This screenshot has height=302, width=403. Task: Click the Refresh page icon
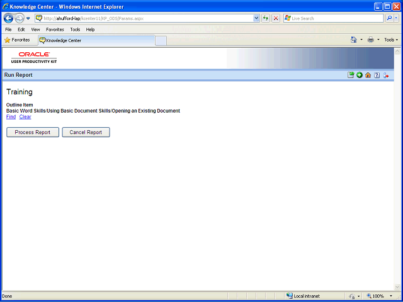coord(266,18)
